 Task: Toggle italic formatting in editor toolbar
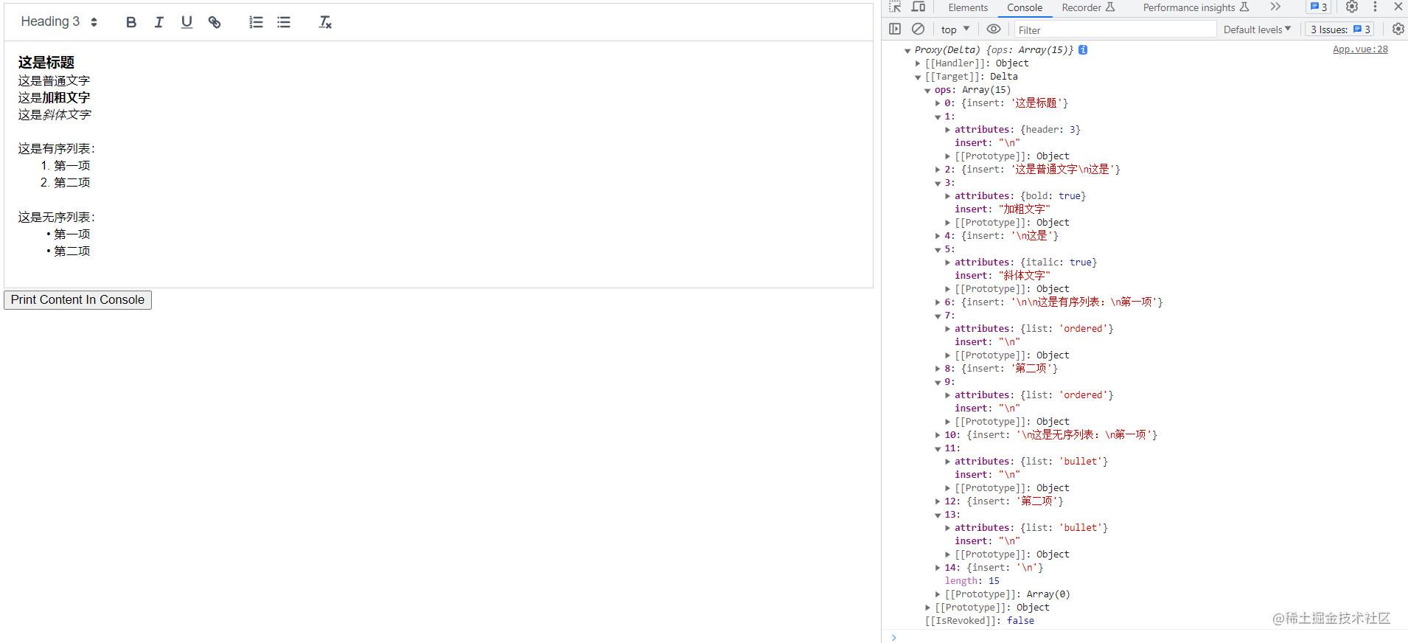click(158, 22)
